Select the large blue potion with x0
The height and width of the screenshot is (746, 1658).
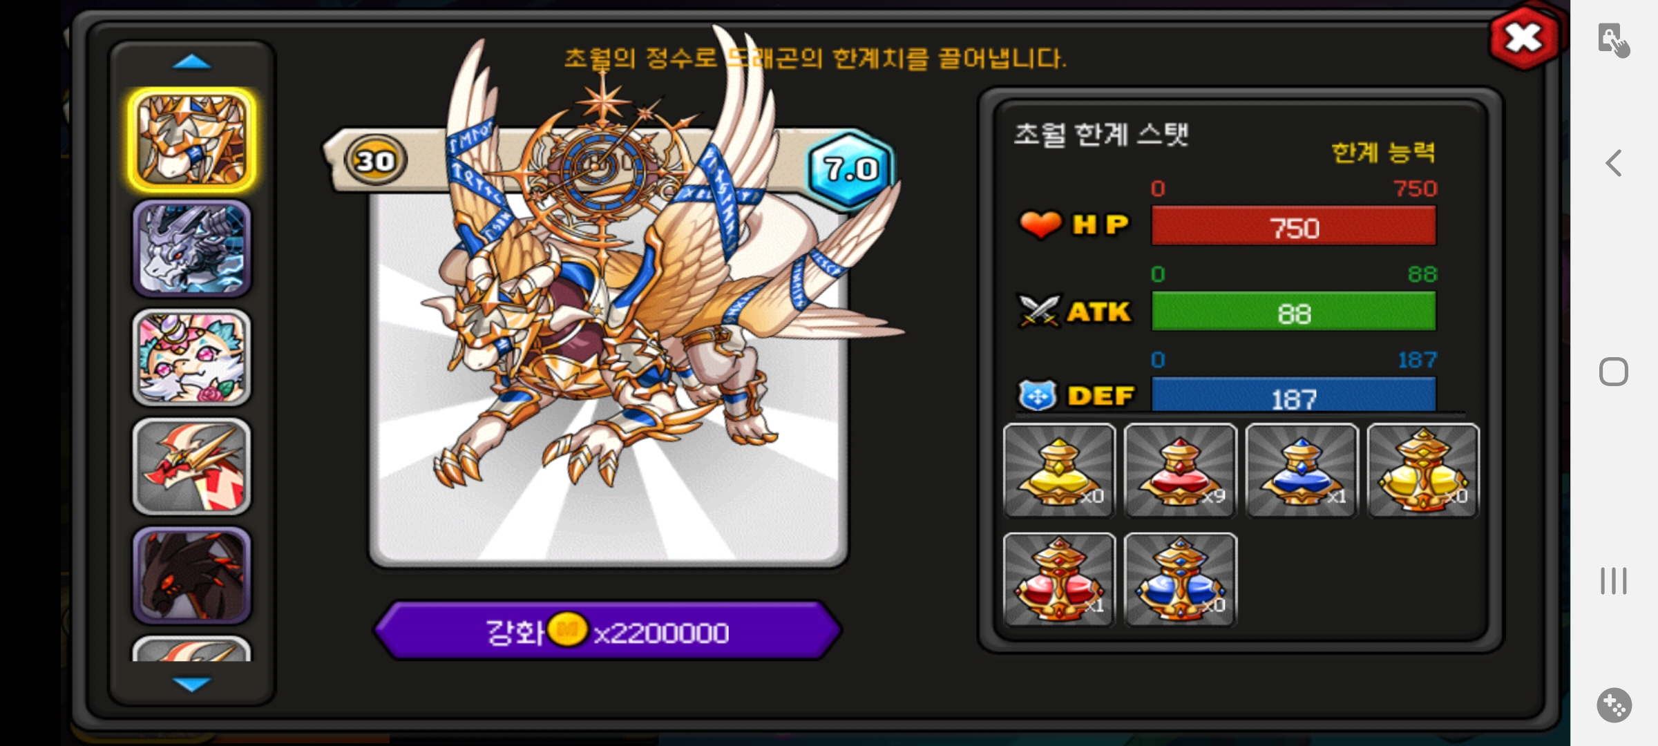1181,580
